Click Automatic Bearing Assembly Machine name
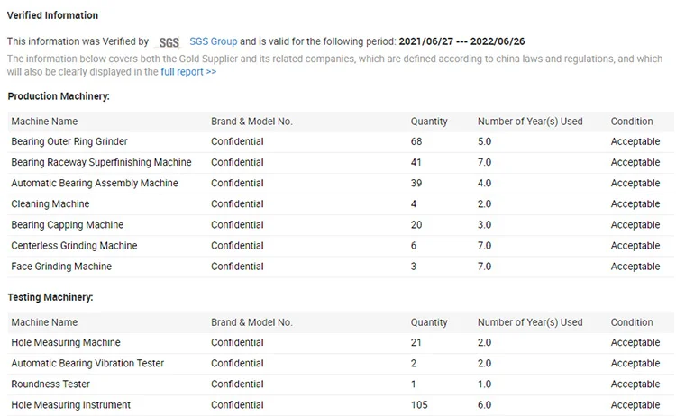This screenshot has height=416, width=676. 95,183
